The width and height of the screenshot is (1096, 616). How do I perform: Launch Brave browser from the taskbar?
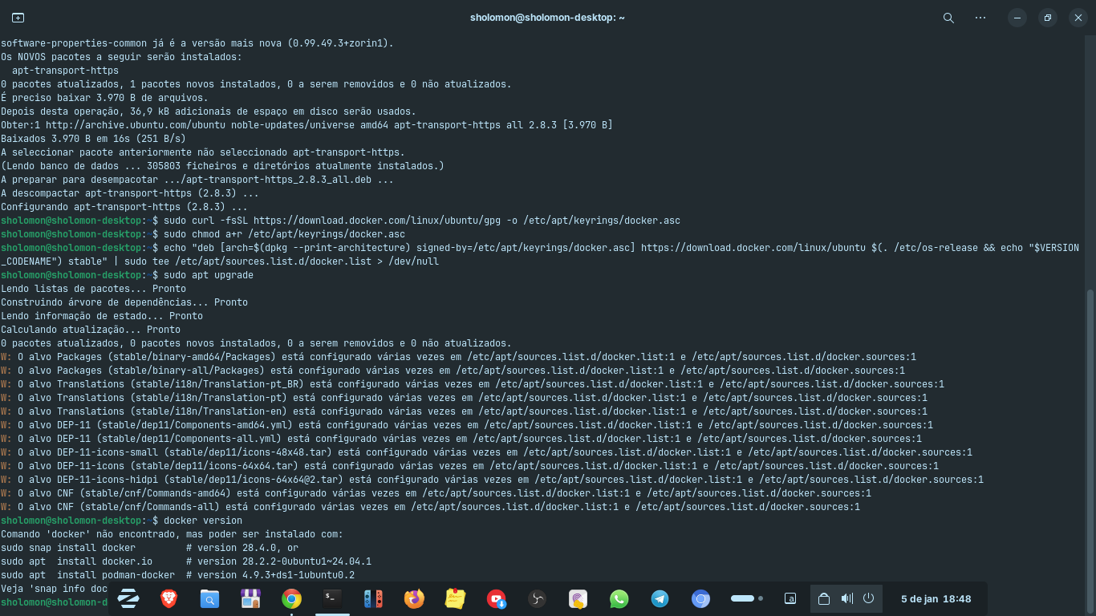[168, 598]
